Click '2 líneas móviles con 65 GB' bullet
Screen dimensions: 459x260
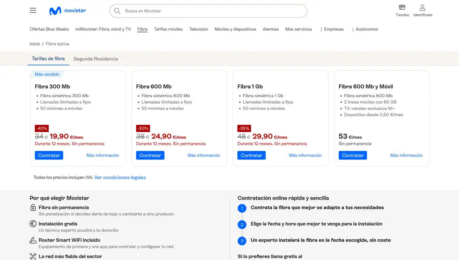[370, 102]
